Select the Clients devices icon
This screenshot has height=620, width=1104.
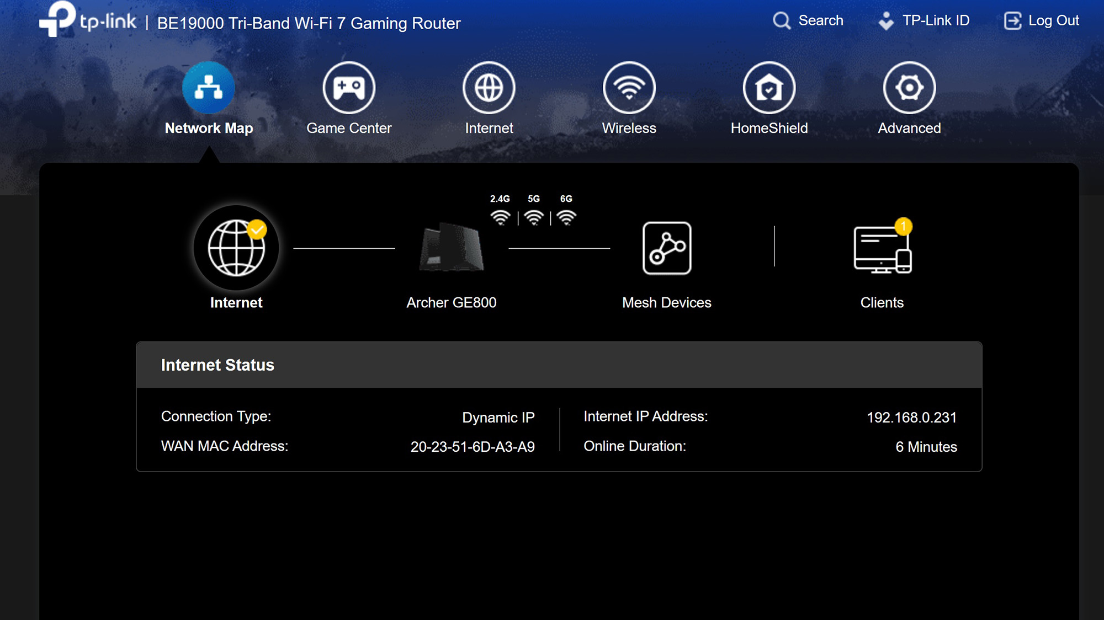[882, 250]
